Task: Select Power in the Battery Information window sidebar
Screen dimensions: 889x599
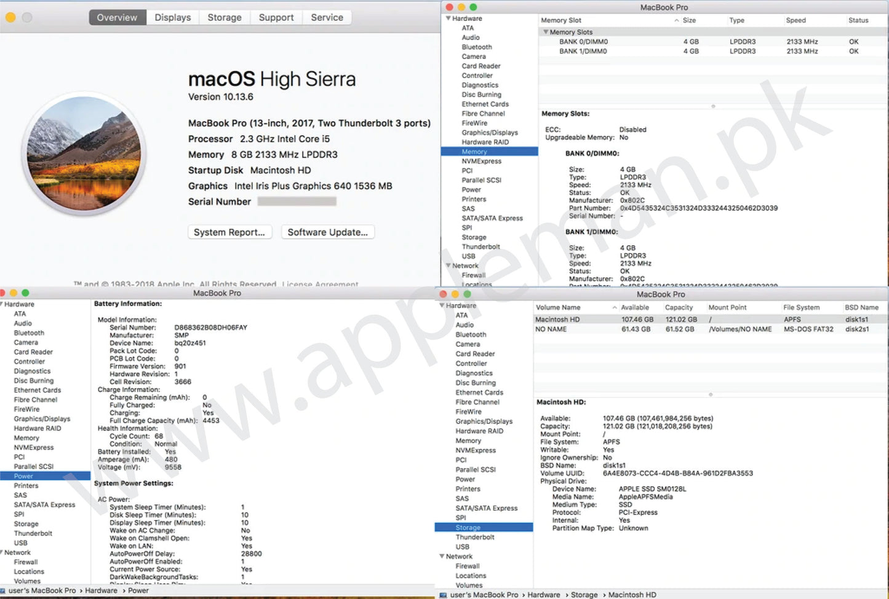Action: [23, 476]
